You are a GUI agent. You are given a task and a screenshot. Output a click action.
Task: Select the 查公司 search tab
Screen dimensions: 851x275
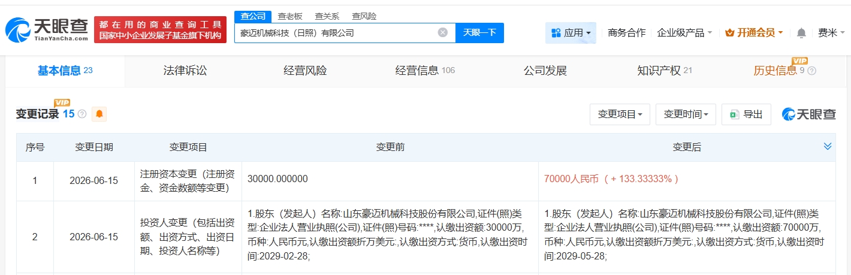coord(253,16)
